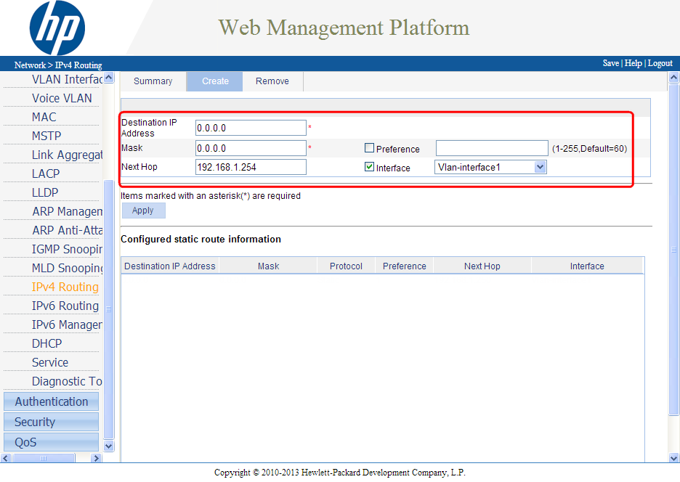
Task: Open ARP Management menu item
Action: (x=67, y=211)
